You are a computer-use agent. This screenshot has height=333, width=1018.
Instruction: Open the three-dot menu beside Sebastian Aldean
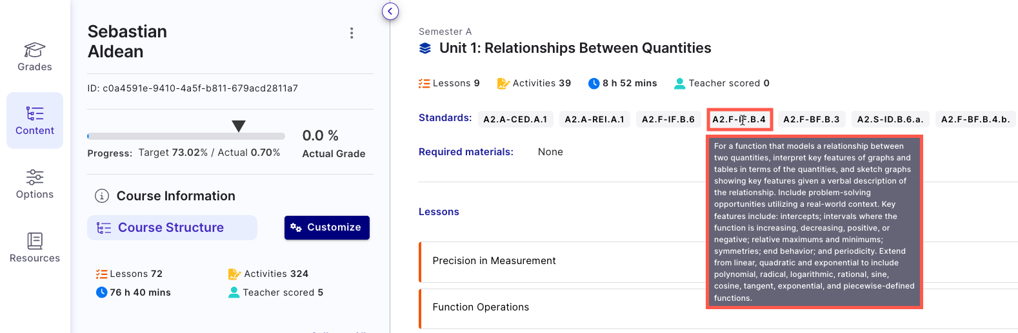click(352, 33)
